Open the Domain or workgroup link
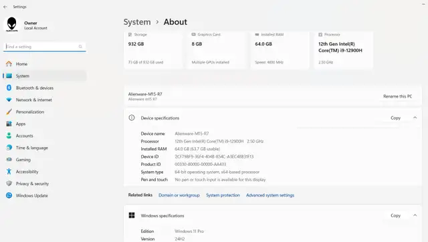 tap(179, 195)
